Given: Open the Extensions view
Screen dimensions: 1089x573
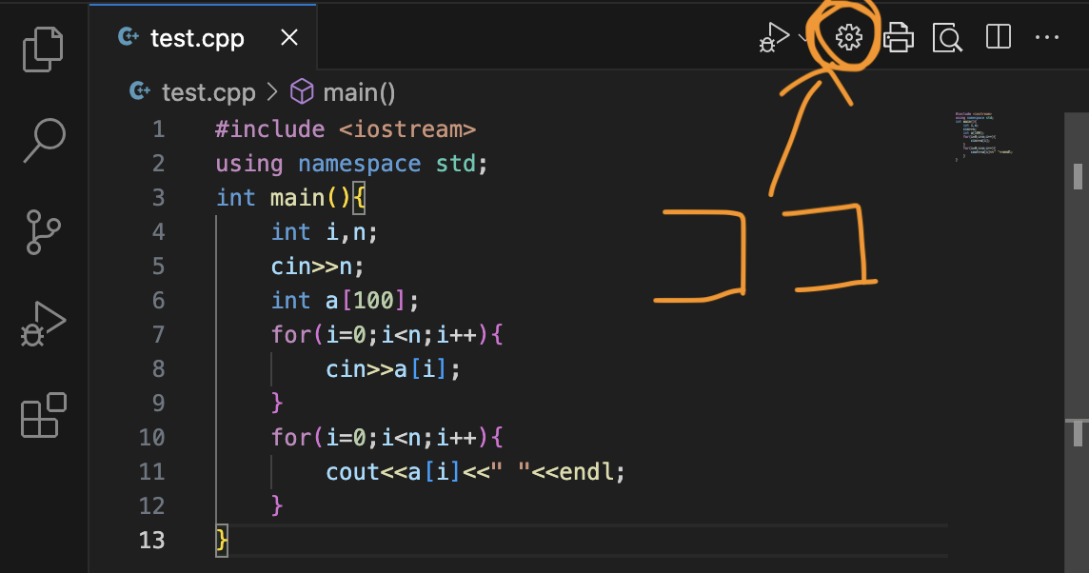Looking at the screenshot, I should tap(43, 415).
